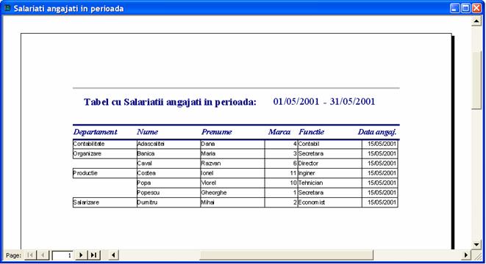Image resolution: width=486 pixels, height=264 pixels.
Task: Click the Functie column header
Action: pos(312,132)
